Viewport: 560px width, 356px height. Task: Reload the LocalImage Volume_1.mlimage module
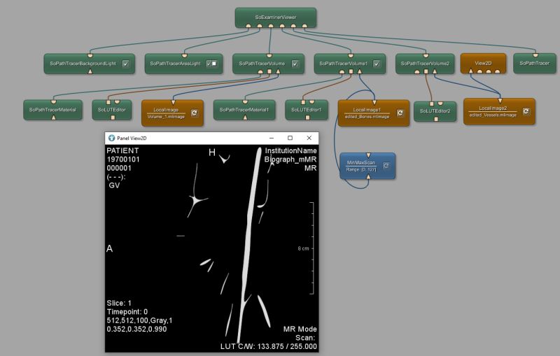tap(195, 113)
